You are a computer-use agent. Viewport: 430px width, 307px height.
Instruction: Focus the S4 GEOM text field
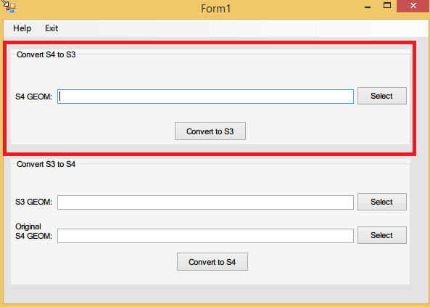coord(205,97)
